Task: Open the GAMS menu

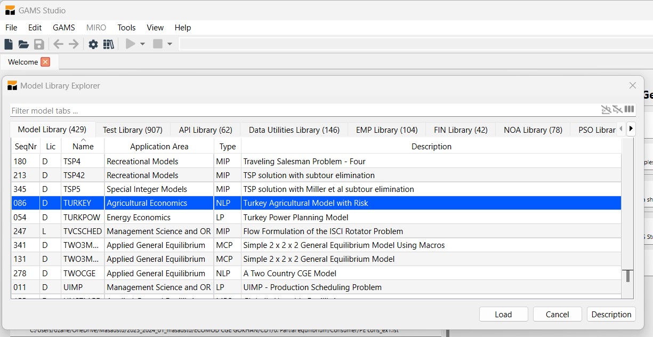Action: click(x=64, y=28)
